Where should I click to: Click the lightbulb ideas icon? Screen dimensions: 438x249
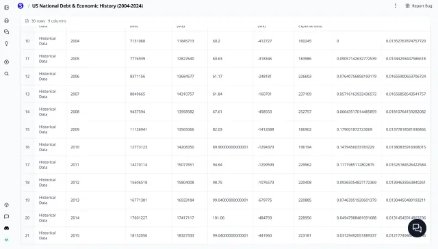(x=7, y=43)
